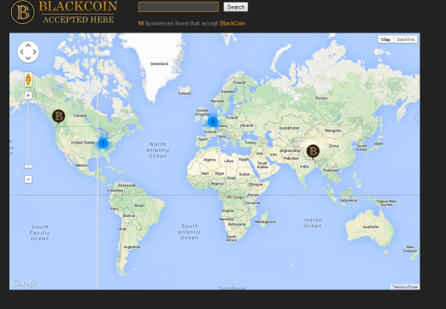Click the Finland label on the map
The width and height of the screenshot is (446, 309).
point(239,82)
